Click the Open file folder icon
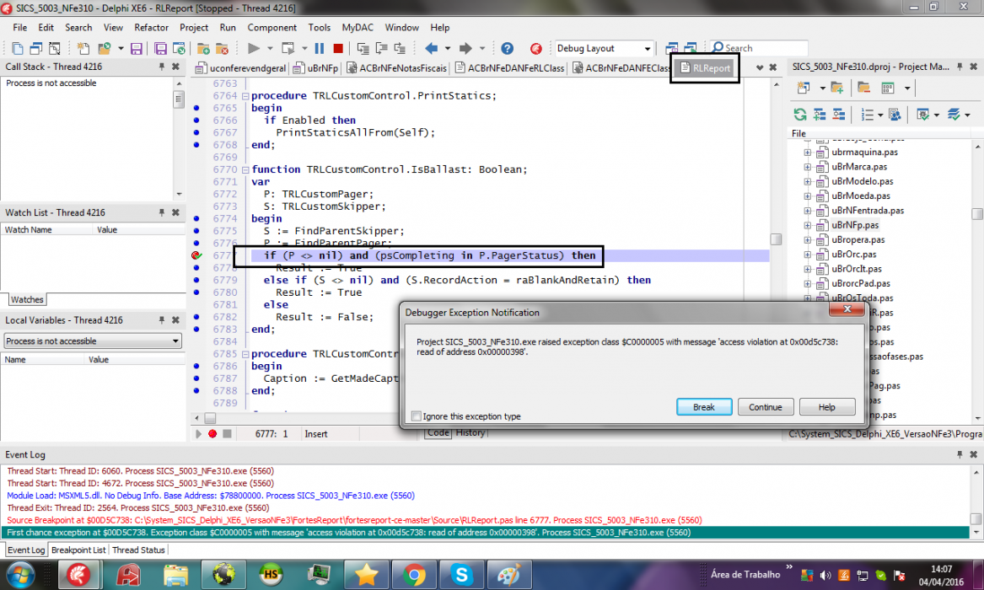This screenshot has width=984, height=590. (105, 48)
